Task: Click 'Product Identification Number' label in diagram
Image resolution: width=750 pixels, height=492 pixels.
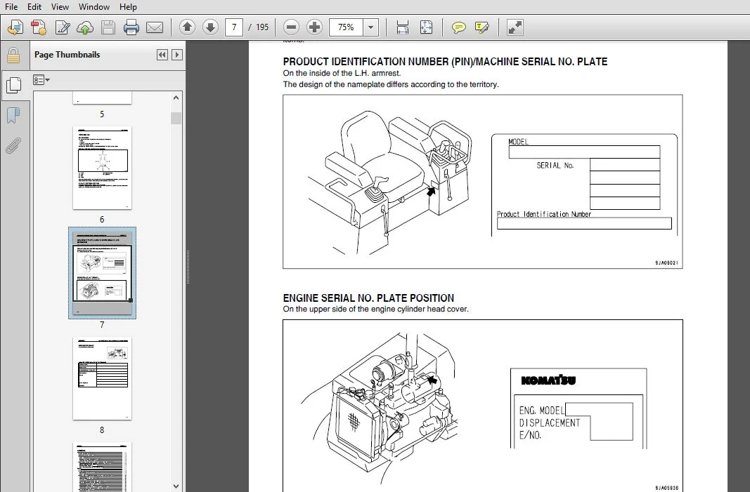Action: click(x=544, y=214)
